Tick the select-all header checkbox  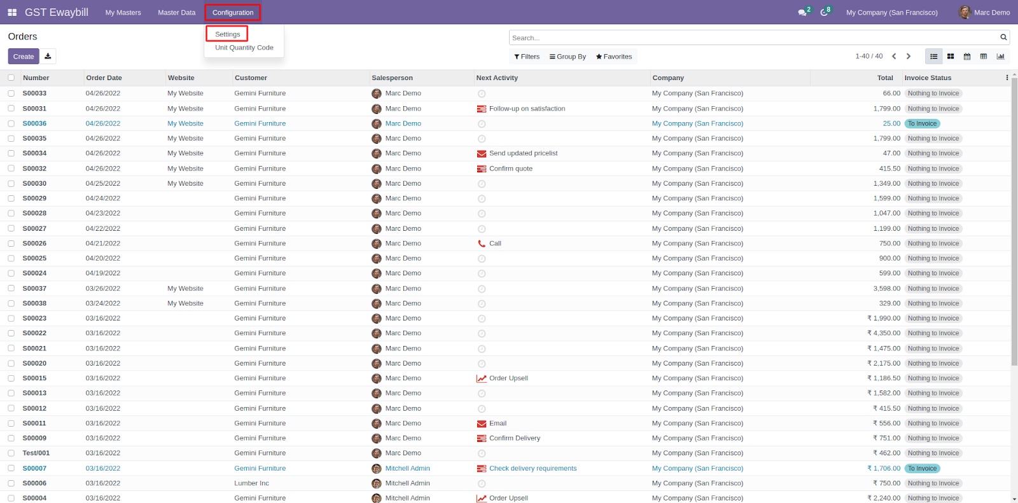11,78
